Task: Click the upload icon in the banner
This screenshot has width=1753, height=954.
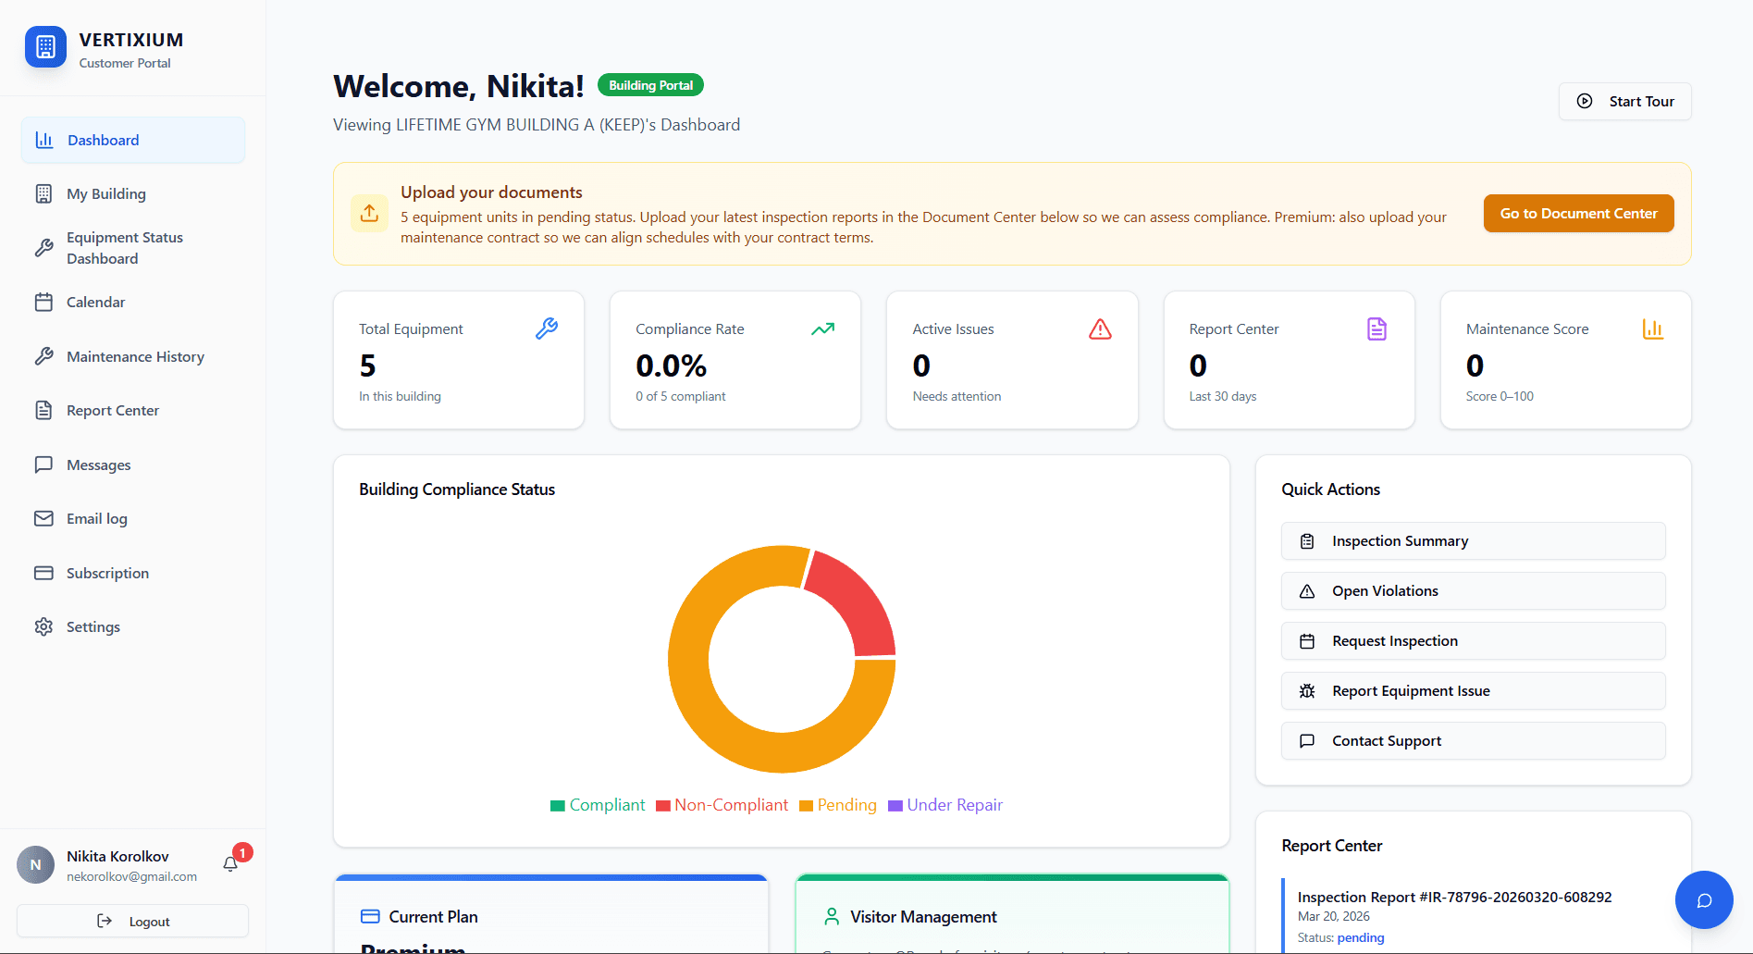Action: point(369,214)
